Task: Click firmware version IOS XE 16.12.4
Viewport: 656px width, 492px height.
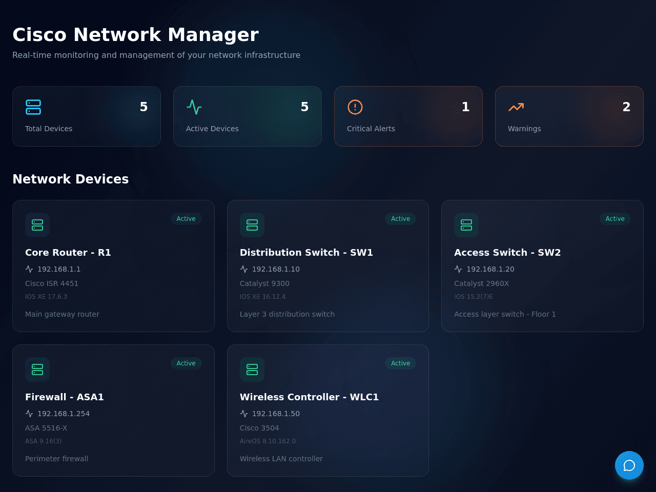Action: 262,297
